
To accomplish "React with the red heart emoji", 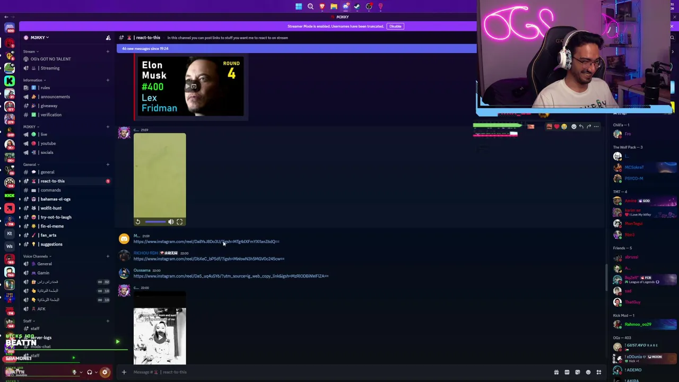I will pyautogui.click(x=556, y=127).
